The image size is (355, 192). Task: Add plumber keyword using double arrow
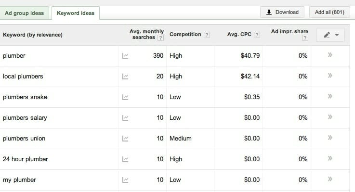click(x=330, y=55)
